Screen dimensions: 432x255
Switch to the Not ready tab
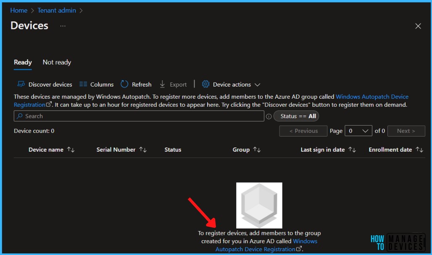pyautogui.click(x=56, y=62)
